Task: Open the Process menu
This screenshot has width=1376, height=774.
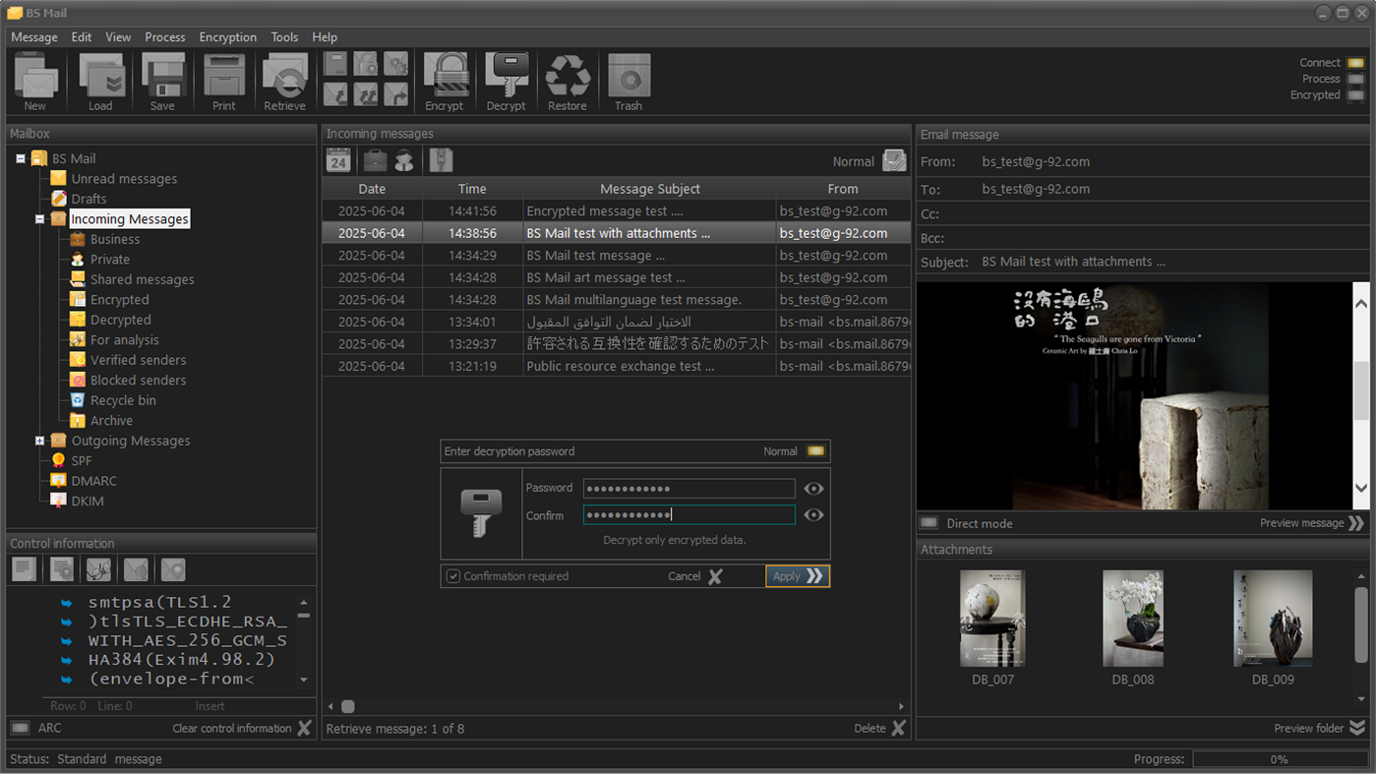Action: (x=165, y=37)
